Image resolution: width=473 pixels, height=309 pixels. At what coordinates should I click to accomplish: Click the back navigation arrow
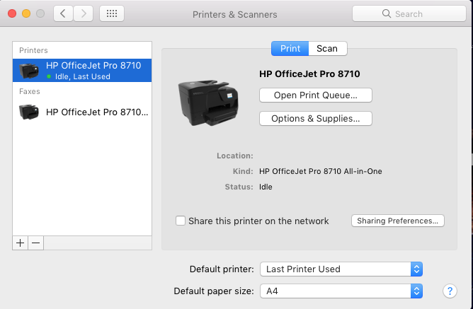tap(63, 13)
